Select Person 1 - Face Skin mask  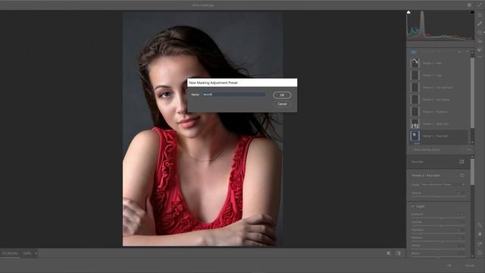pos(439,136)
